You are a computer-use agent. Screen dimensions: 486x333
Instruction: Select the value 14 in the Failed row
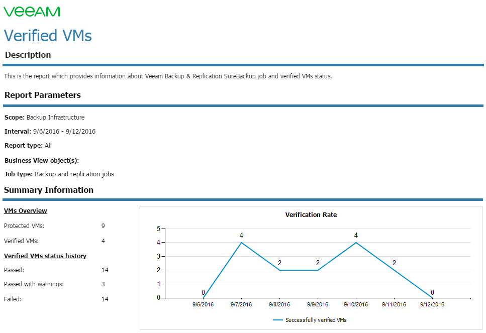[105, 299]
